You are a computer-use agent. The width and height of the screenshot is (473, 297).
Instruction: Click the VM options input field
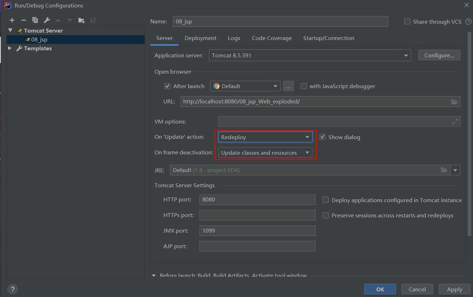tap(339, 121)
